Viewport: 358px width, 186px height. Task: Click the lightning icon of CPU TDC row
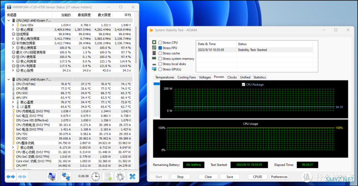point(14,134)
